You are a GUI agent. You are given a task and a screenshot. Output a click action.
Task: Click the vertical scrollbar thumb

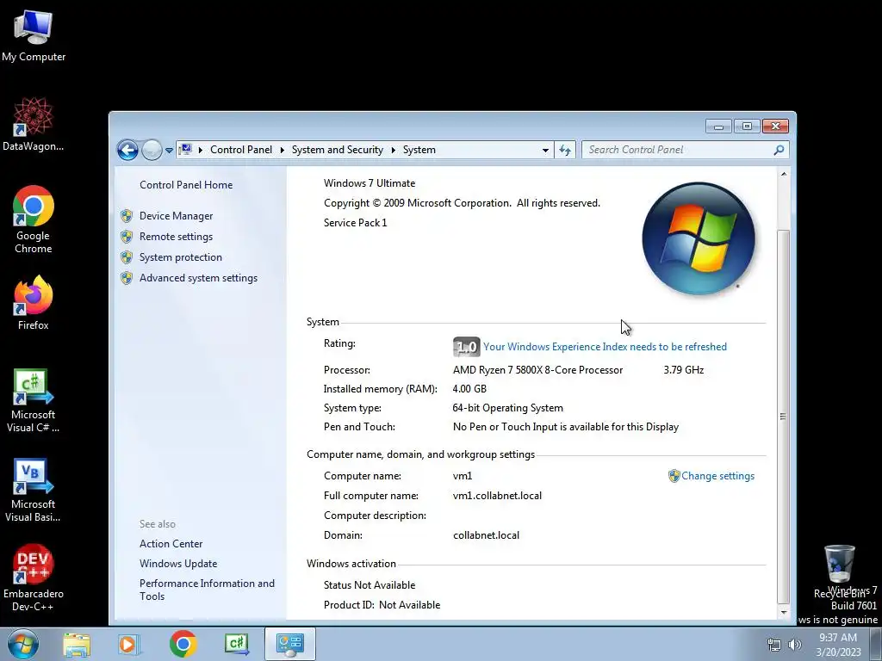[783, 416]
